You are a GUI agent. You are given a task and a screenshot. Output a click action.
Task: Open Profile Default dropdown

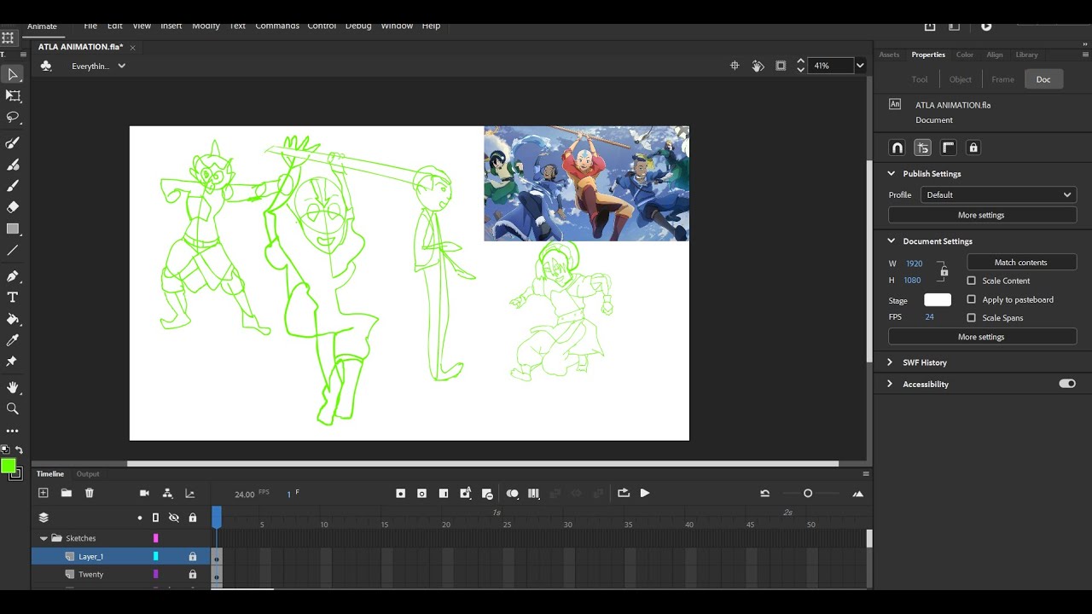(x=998, y=194)
